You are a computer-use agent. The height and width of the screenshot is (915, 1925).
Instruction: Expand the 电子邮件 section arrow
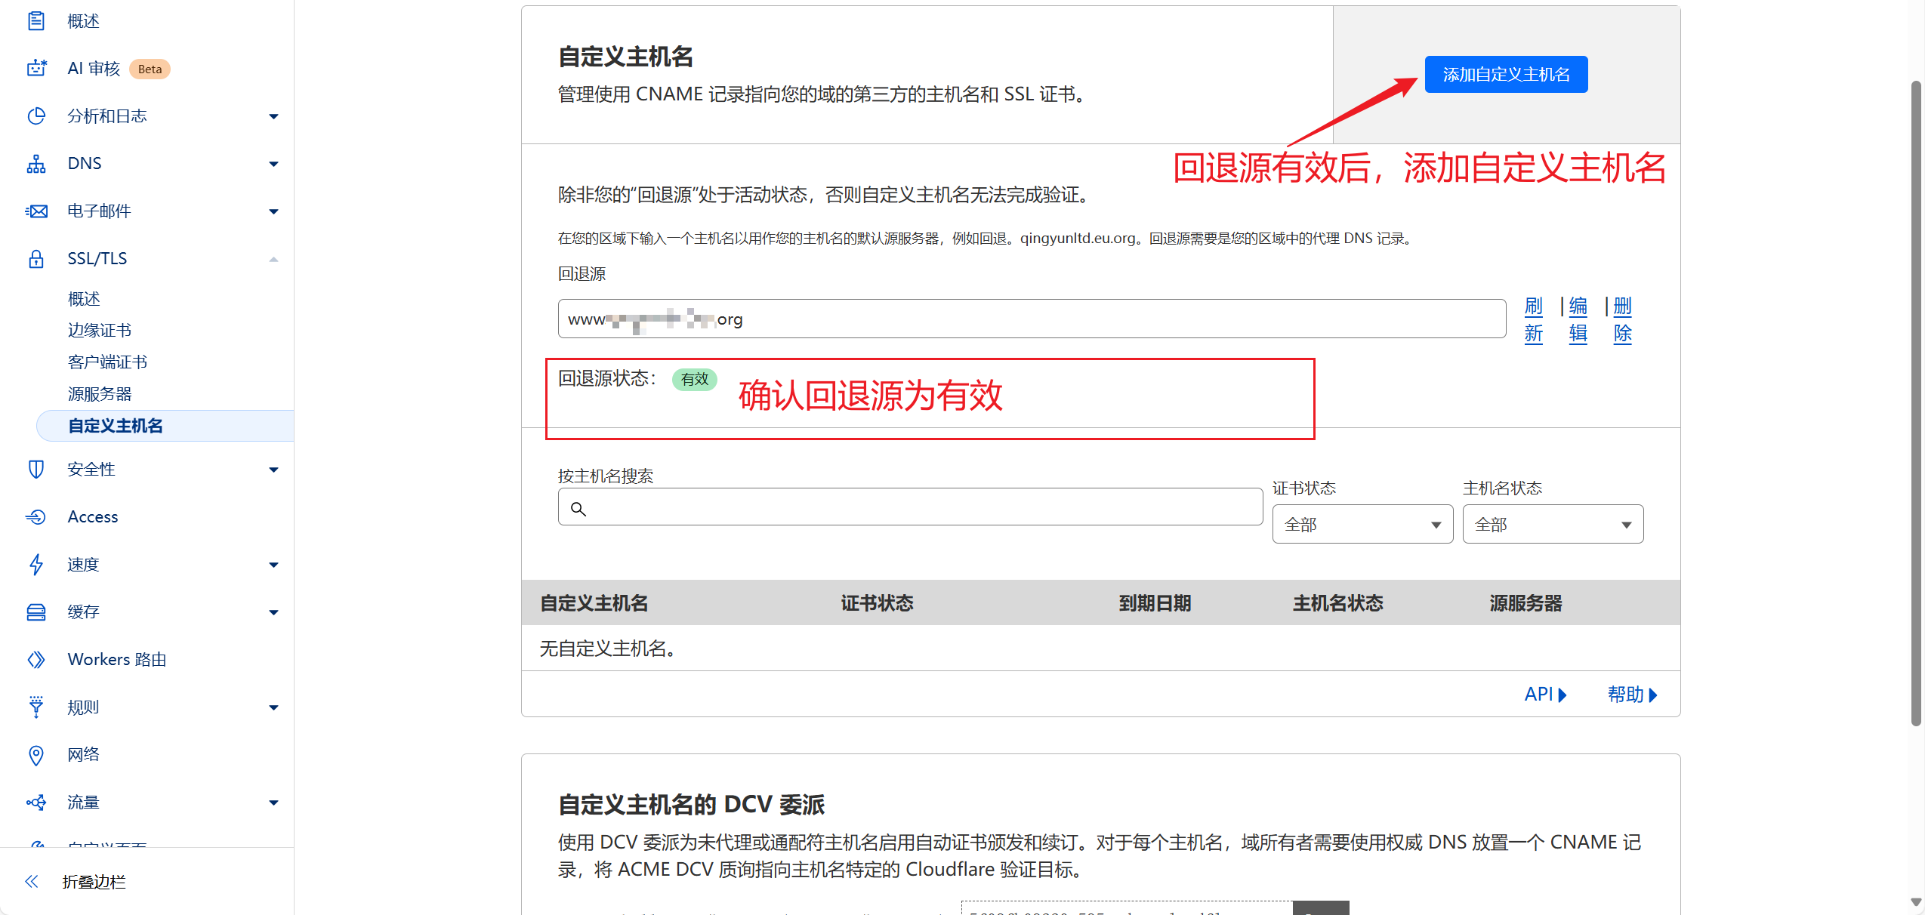273,211
